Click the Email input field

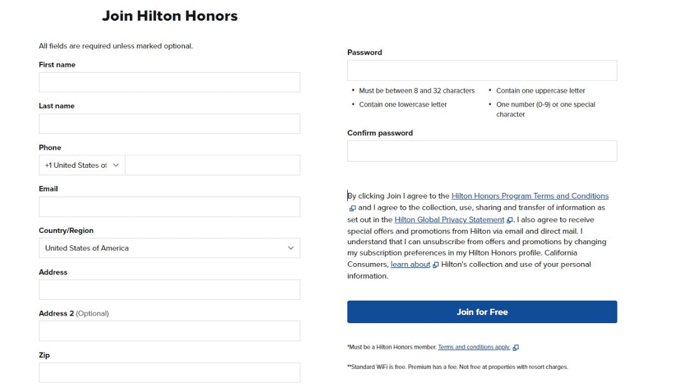(x=169, y=206)
